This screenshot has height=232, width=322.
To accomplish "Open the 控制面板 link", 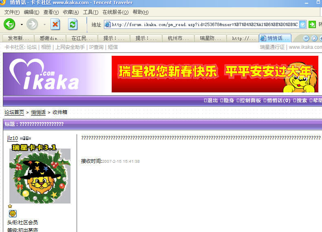I will pyautogui.click(x=250, y=101).
